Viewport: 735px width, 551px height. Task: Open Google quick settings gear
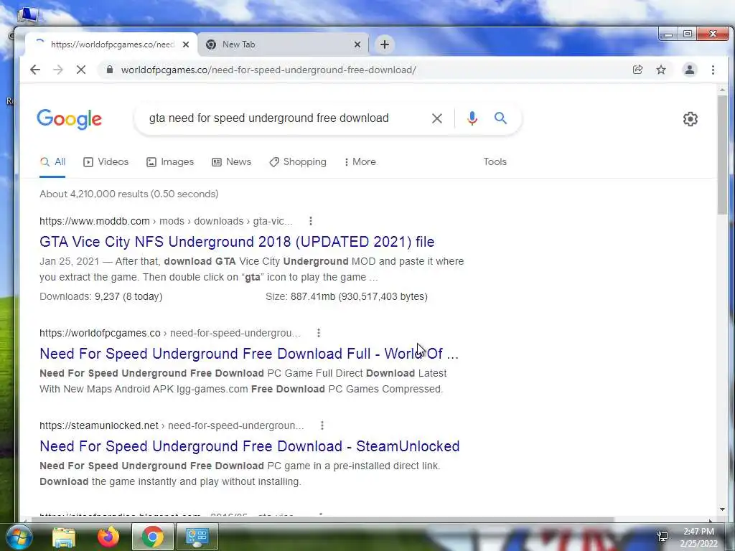[x=690, y=119]
